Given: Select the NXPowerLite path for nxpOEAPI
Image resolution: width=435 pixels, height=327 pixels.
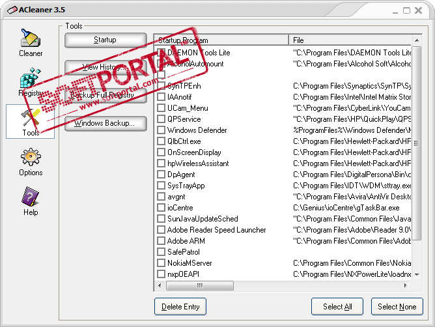Looking at the screenshot, I should (352, 274).
